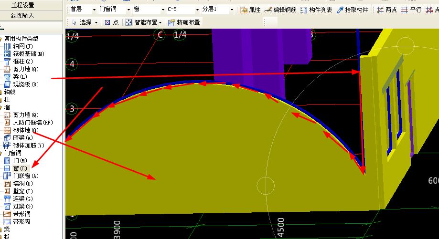The width and height of the screenshot is (439, 239).
Task: Click the 属性 icon
Action: coord(244,10)
